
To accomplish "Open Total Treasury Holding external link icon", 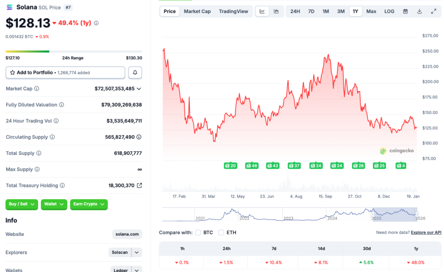I will coord(140,185).
